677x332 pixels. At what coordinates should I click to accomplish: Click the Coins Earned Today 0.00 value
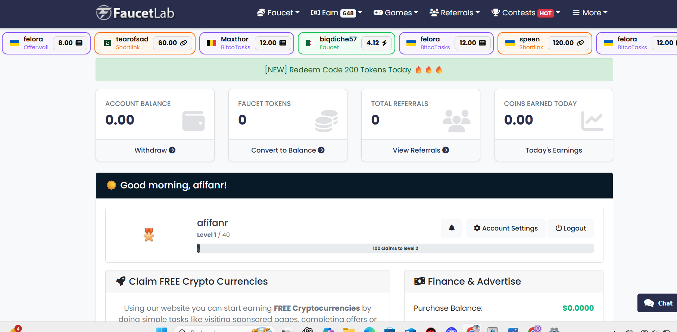tap(518, 120)
